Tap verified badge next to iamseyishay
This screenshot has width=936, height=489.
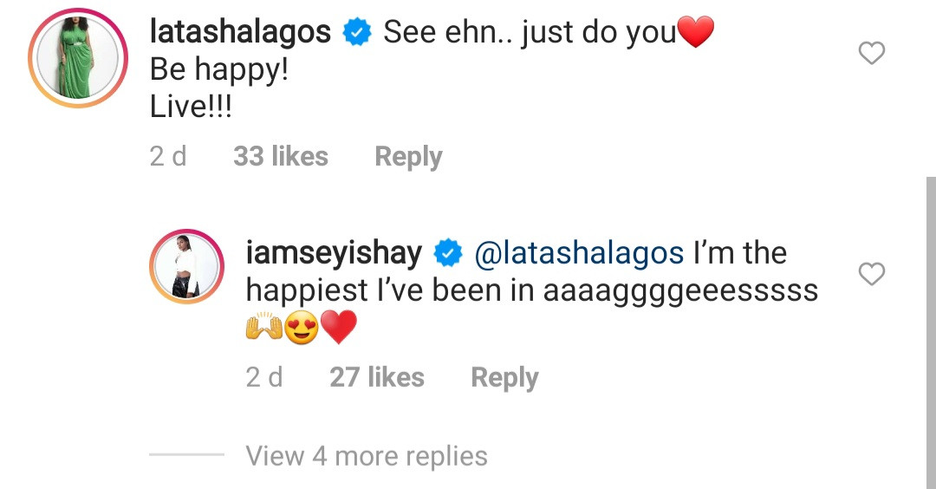click(448, 253)
